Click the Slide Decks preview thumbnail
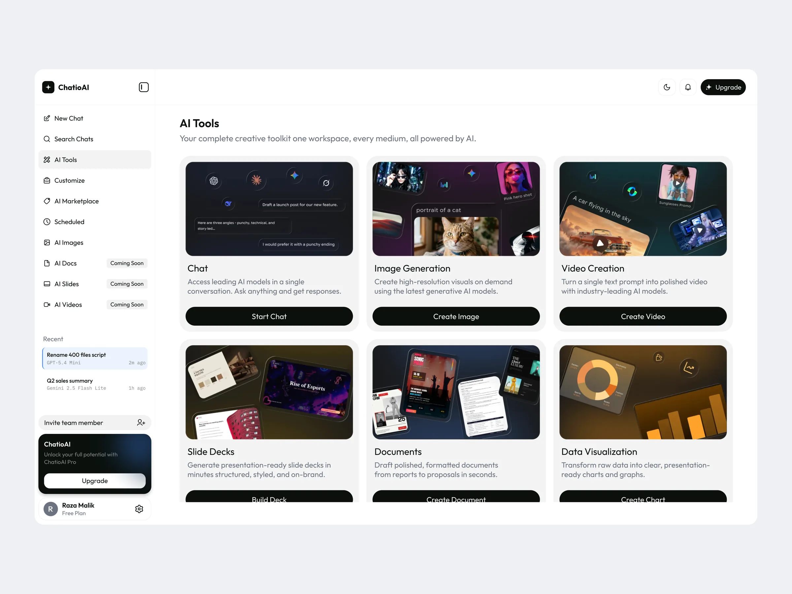The width and height of the screenshot is (792, 594). [269, 392]
